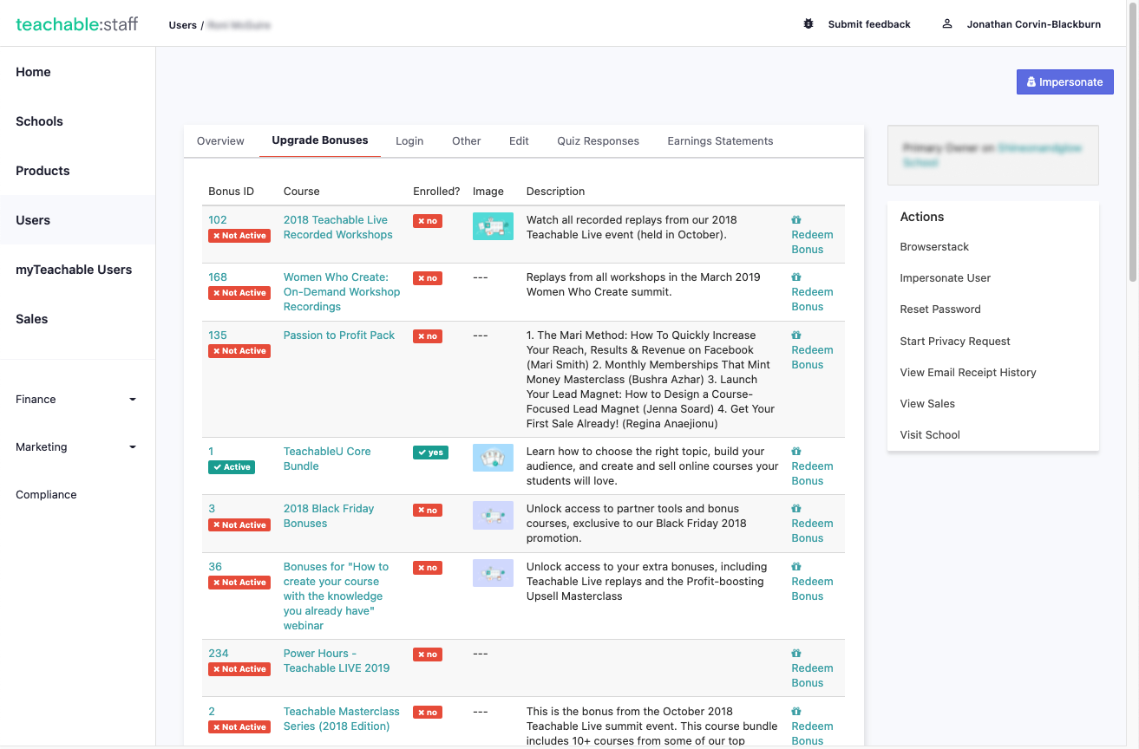1139x749 pixels.
Task: Click View Sales action
Action: click(x=927, y=404)
